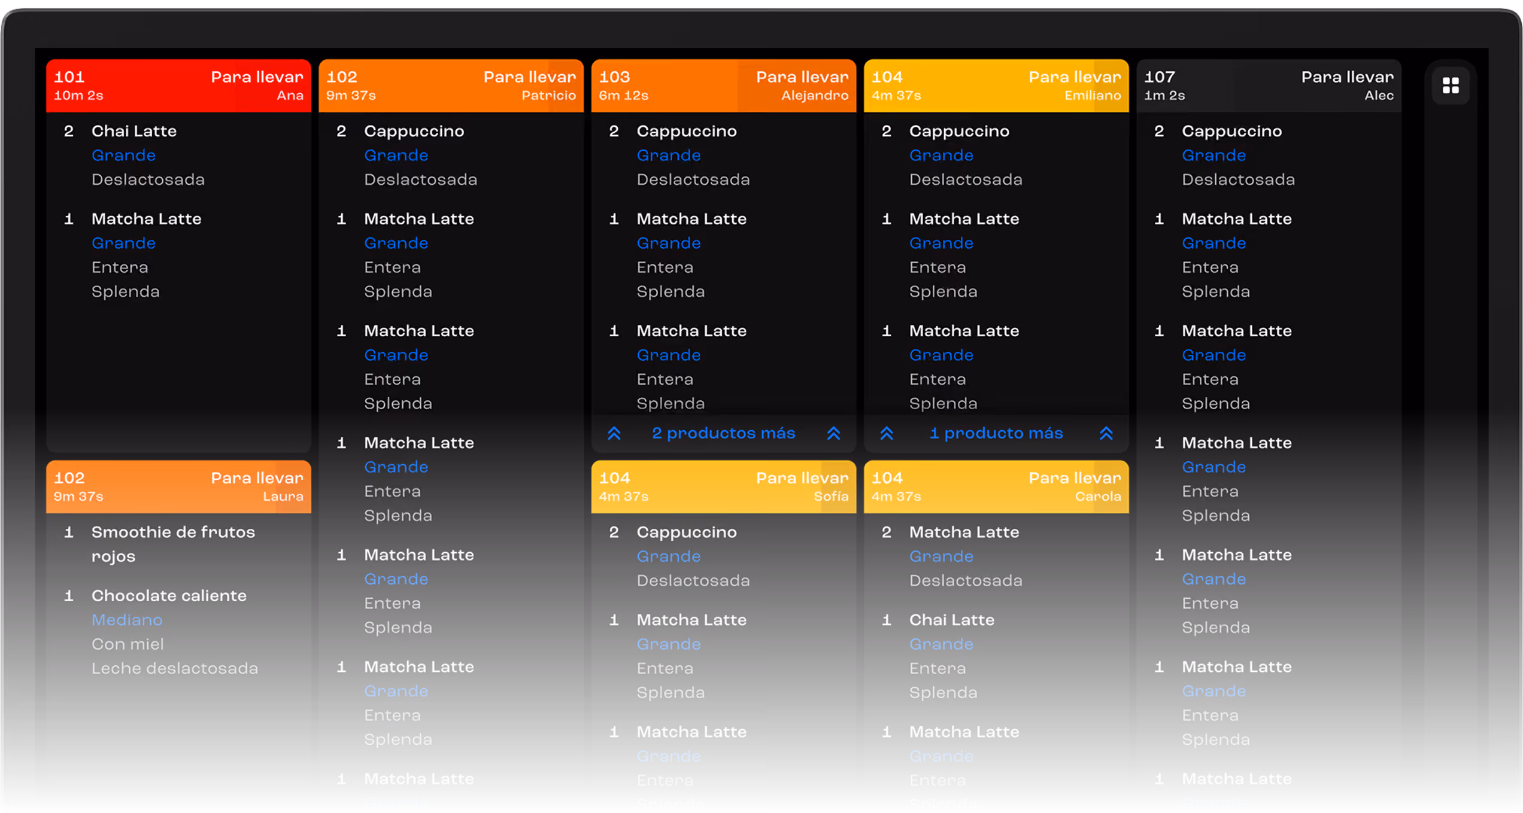Click 'Cappuccino' in Alejandro's order
Image resolution: width=1523 pixels, height=813 pixels.
tap(686, 131)
